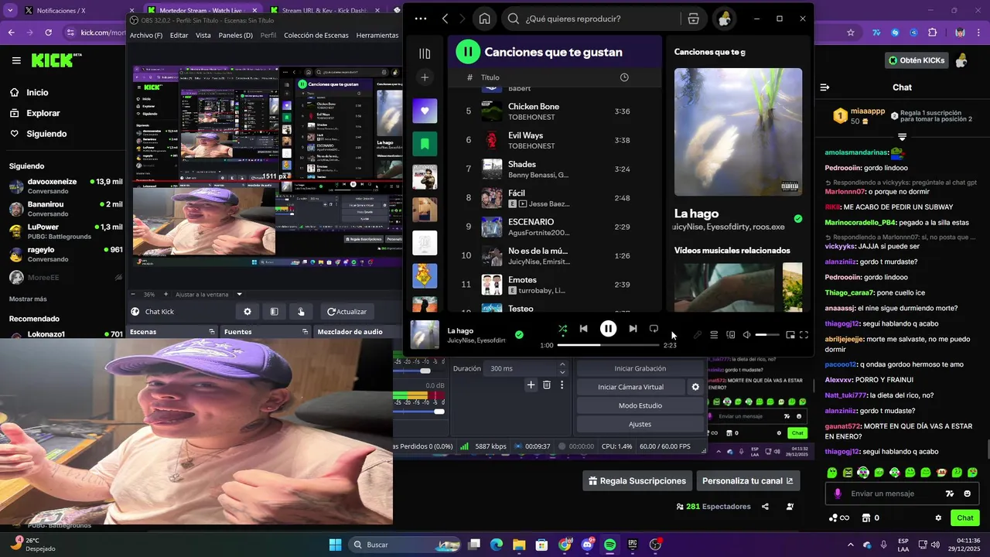Open OBS Vista menu

pyautogui.click(x=203, y=36)
